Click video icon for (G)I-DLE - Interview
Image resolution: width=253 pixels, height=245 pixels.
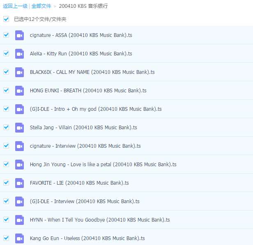[19, 201]
